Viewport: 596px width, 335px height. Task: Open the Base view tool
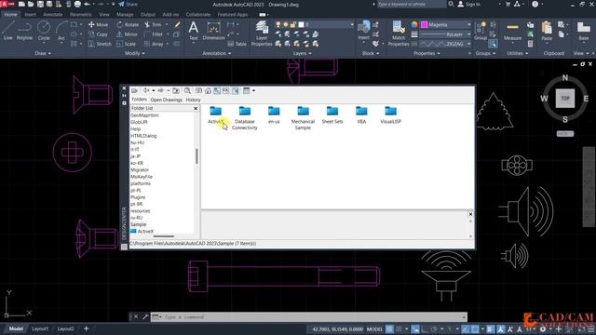[x=584, y=31]
